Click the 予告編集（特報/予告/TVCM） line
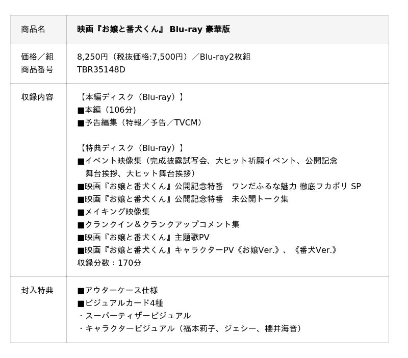Image resolution: width=408 pixels, height=358 pixels. [x=140, y=122]
